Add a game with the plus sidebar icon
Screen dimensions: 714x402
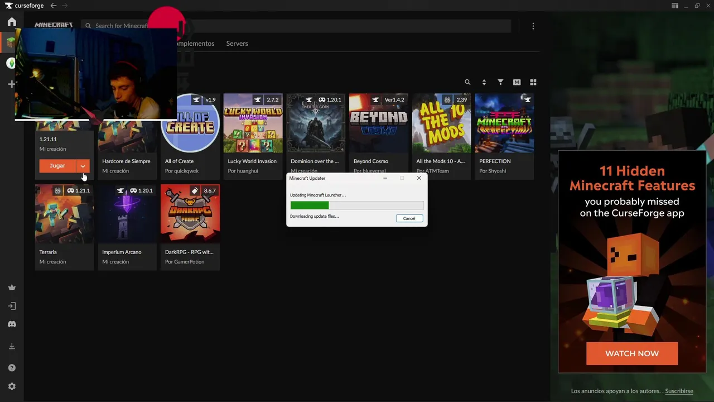(x=12, y=84)
